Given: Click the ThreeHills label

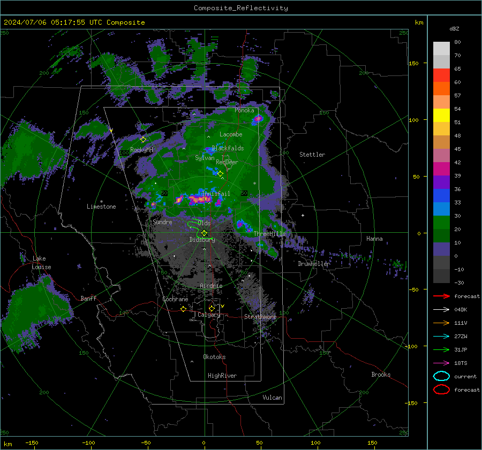Looking at the screenshot, I should pos(269,234).
